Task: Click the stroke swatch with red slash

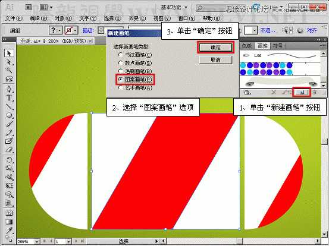Action: pos(68,30)
